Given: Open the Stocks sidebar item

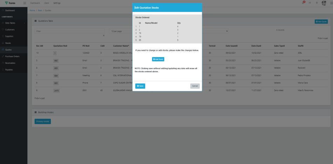Looking at the screenshot, I should [x=8, y=43].
